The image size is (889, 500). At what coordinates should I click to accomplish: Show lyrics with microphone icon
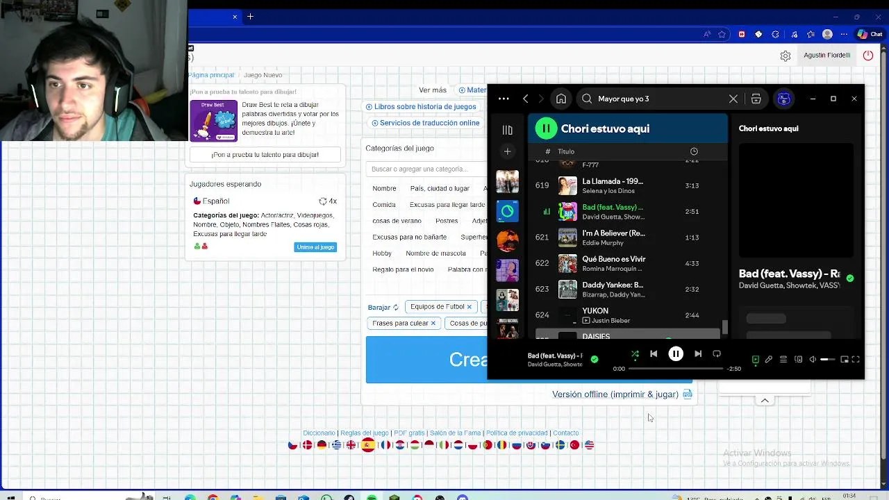point(769,359)
